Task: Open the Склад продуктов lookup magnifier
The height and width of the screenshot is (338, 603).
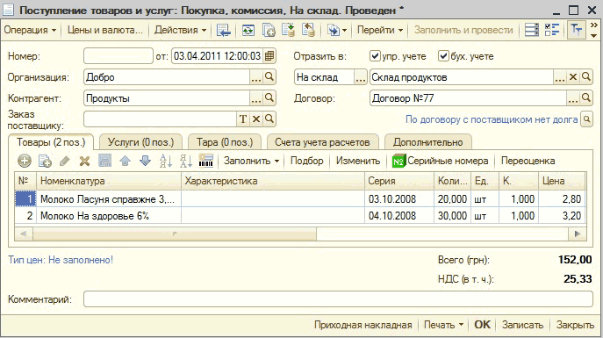Action: pyautogui.click(x=586, y=77)
